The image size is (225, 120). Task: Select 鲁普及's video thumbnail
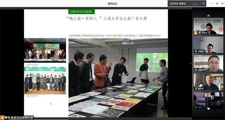pos(208,26)
